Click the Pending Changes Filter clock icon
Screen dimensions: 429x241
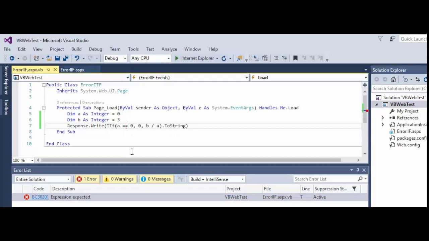pyautogui.click(x=406, y=79)
